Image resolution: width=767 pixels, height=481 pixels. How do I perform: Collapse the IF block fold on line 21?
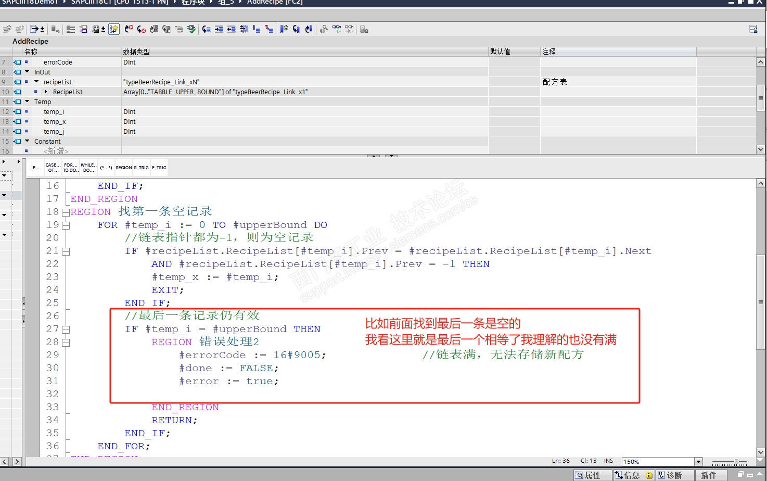pyautogui.click(x=66, y=251)
